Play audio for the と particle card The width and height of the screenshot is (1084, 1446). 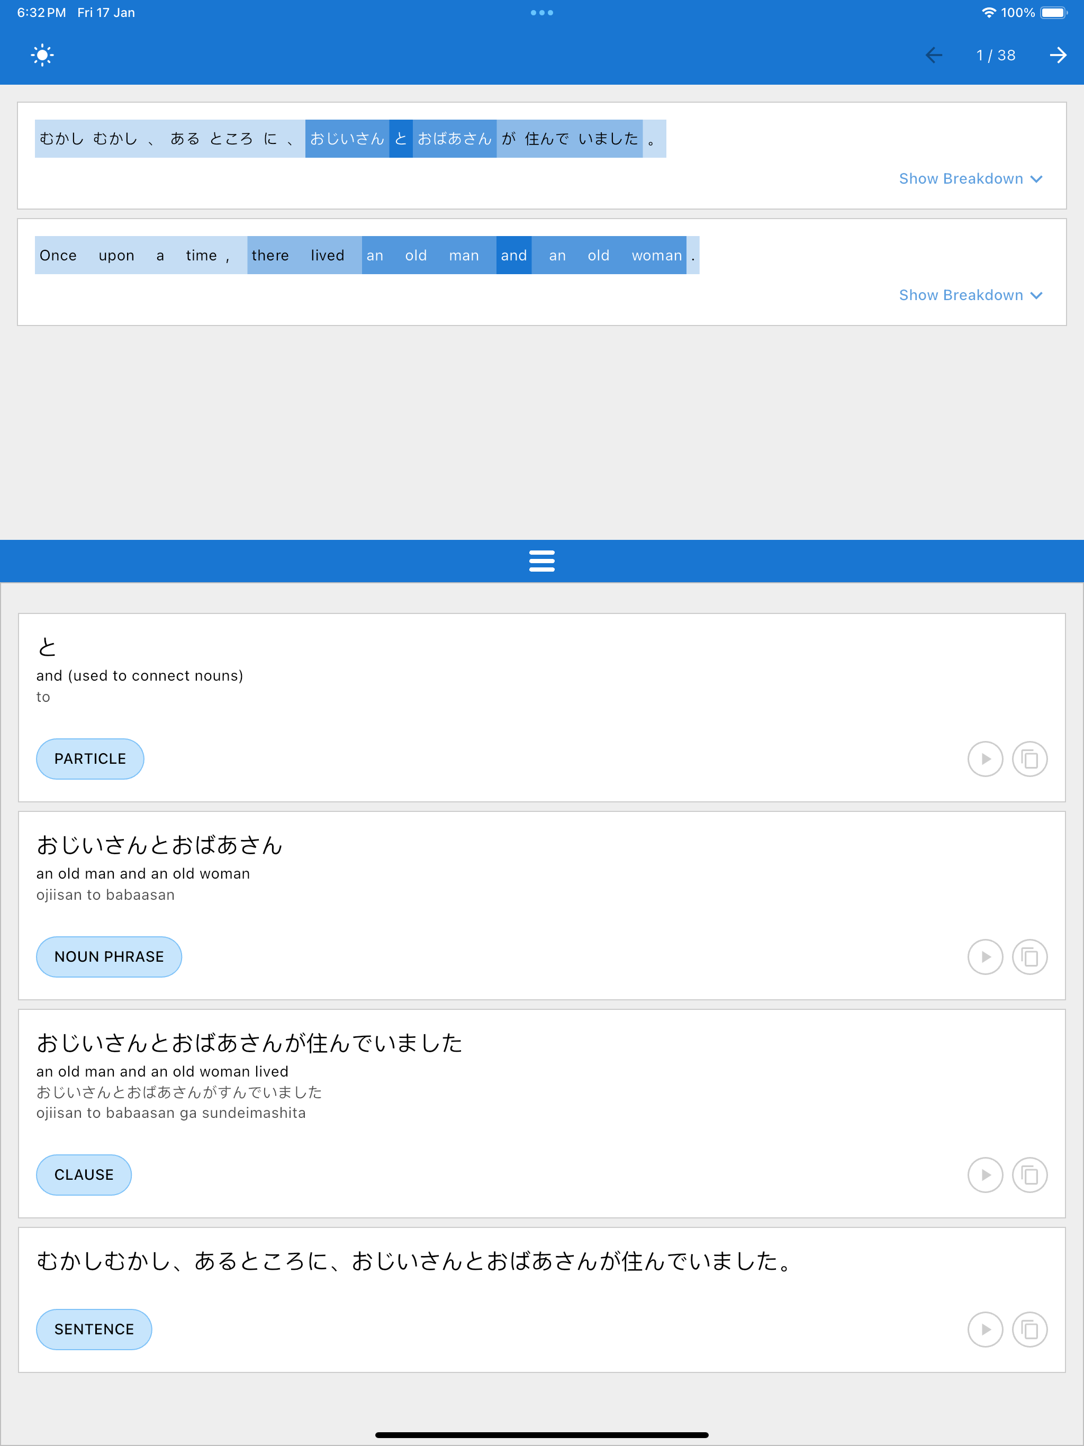(x=984, y=759)
